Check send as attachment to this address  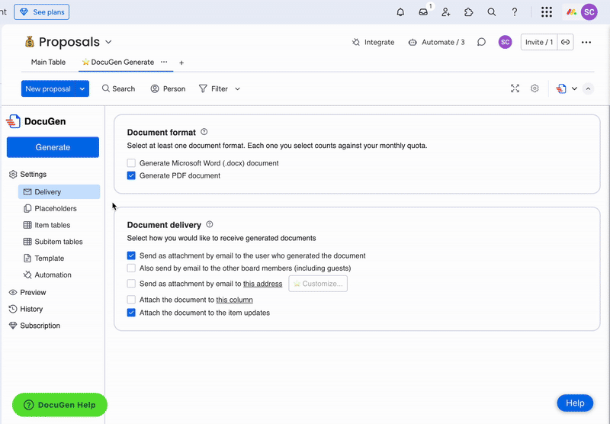(x=131, y=284)
